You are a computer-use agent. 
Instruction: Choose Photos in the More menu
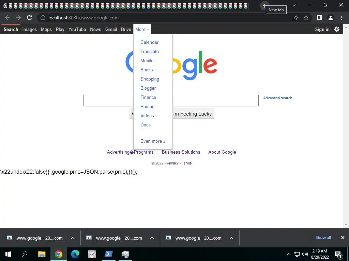tap(147, 106)
